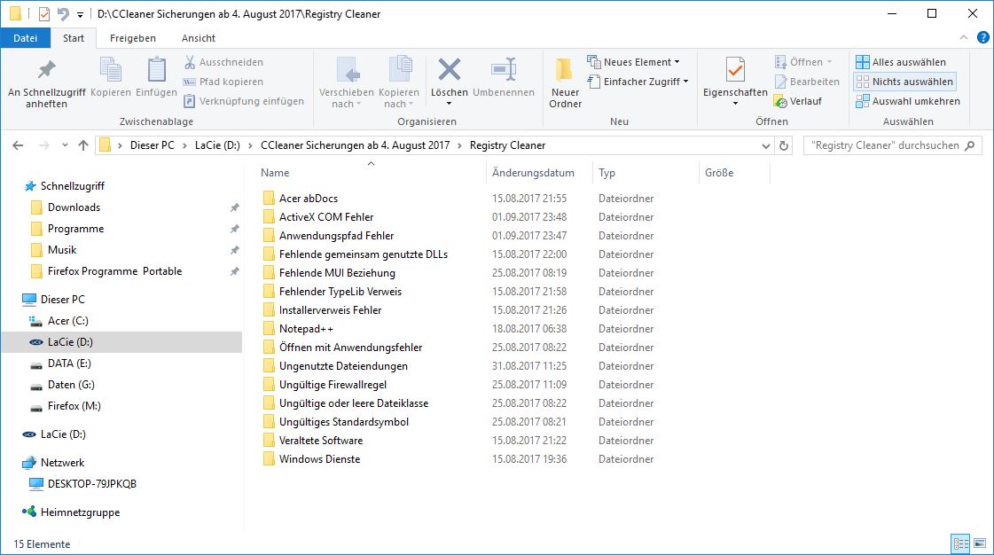Sort by Änderungsdatum column header
Image resolution: width=994 pixels, height=555 pixels.
(533, 173)
